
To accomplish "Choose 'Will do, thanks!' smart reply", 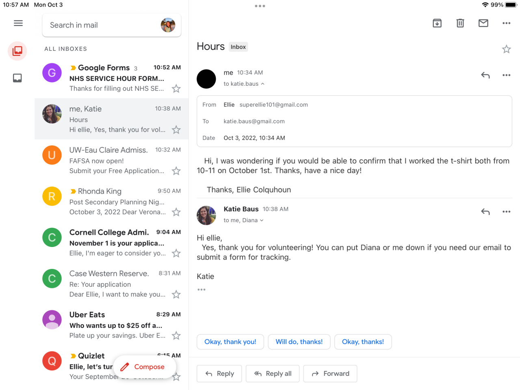I will click(299, 342).
